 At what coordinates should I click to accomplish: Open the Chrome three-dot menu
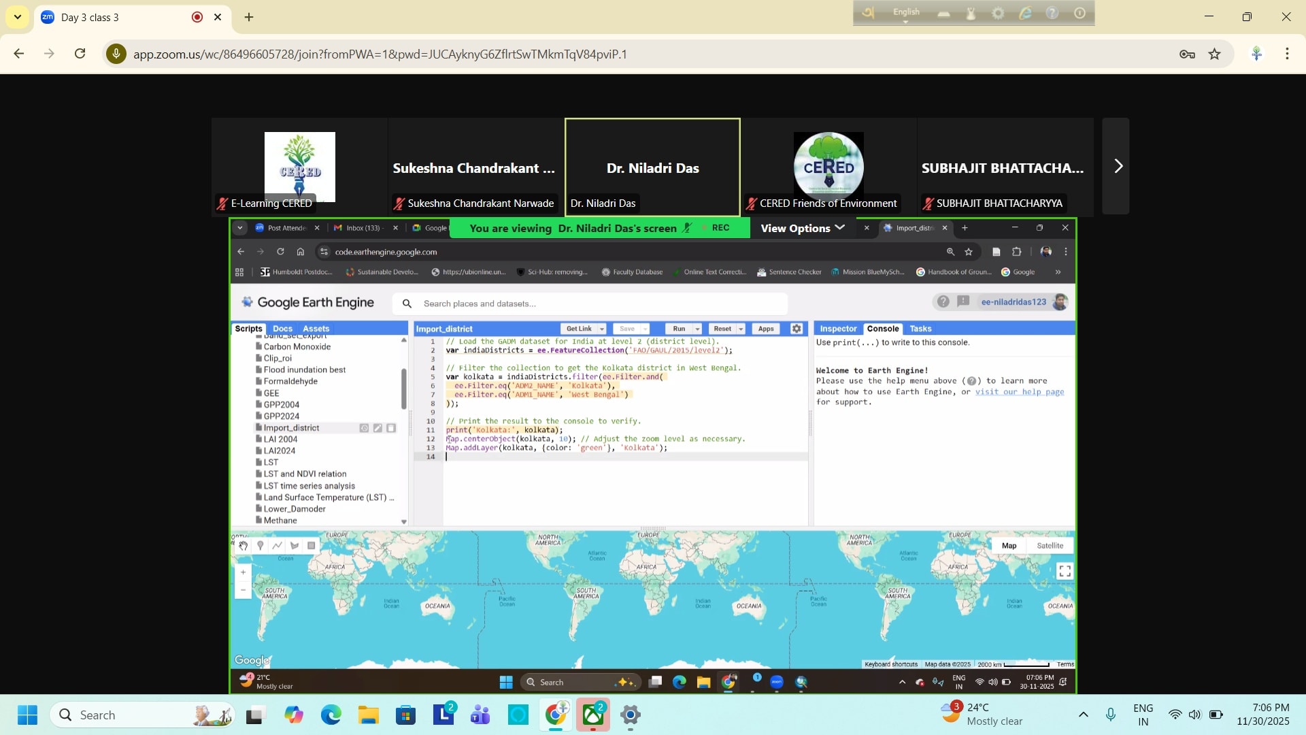click(1287, 54)
